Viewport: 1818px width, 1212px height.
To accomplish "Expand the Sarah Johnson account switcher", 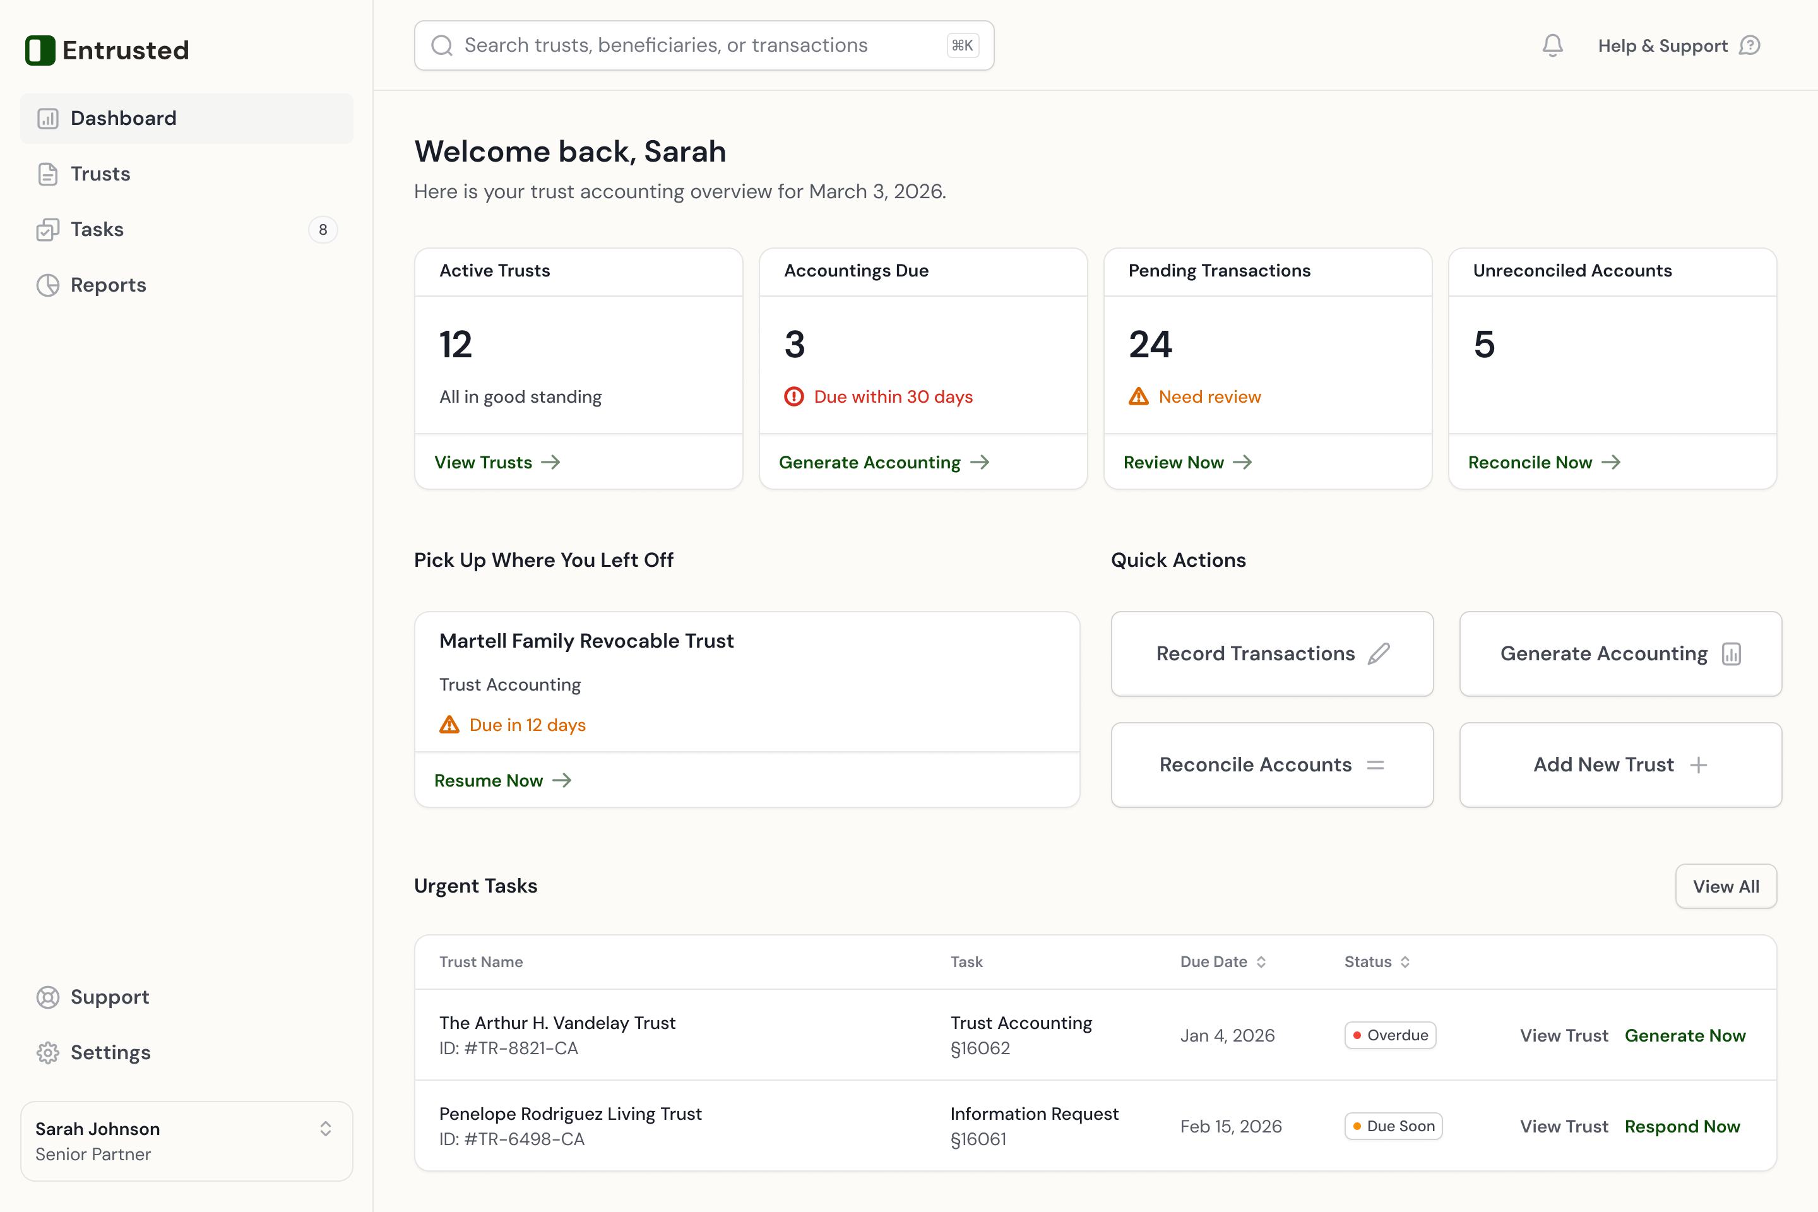I will [326, 1129].
